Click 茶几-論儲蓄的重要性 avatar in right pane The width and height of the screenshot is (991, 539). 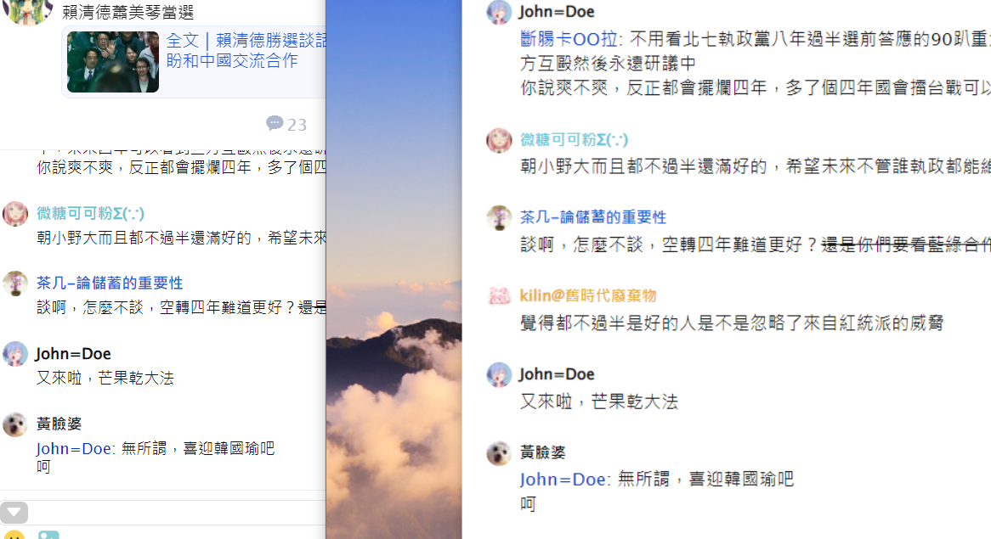coord(499,218)
